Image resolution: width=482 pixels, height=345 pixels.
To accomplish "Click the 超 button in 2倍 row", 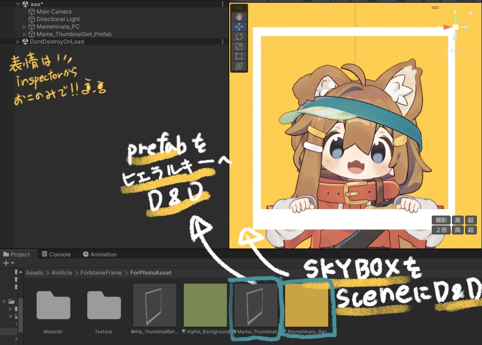I will [471, 230].
